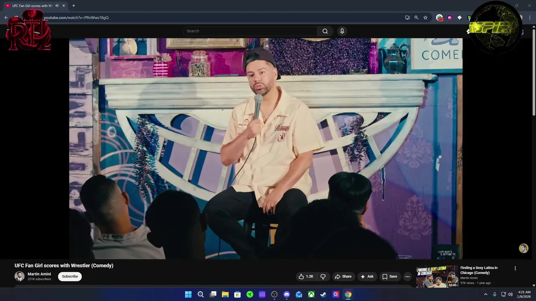Click the install app icon in address bar
The width and height of the screenshot is (536, 301).
pos(407,18)
